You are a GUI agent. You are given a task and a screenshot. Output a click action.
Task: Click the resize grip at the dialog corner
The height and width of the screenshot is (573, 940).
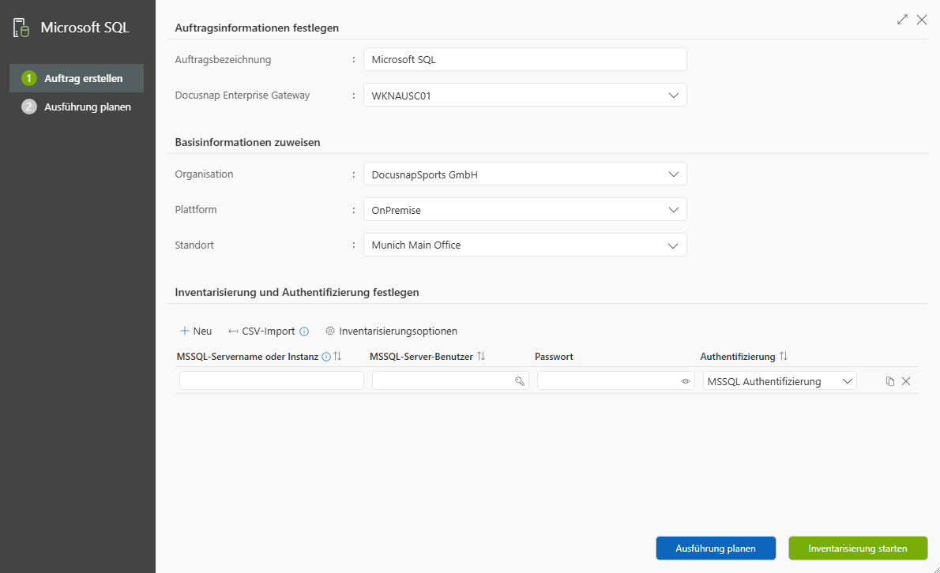click(x=935, y=569)
